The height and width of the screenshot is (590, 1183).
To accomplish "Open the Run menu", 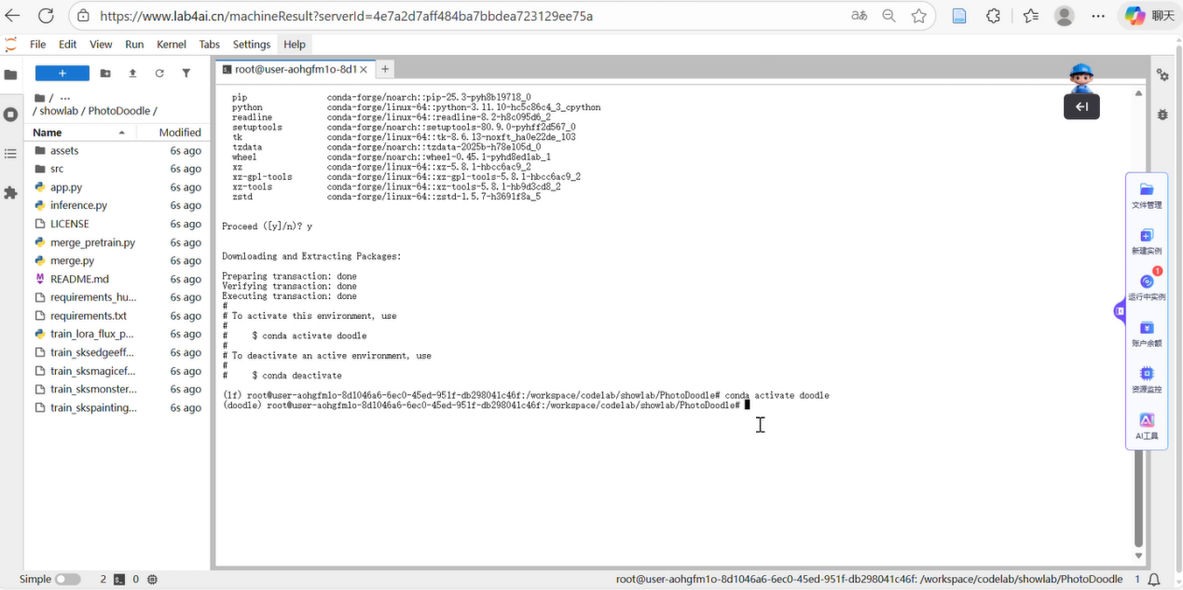I will pyautogui.click(x=134, y=44).
